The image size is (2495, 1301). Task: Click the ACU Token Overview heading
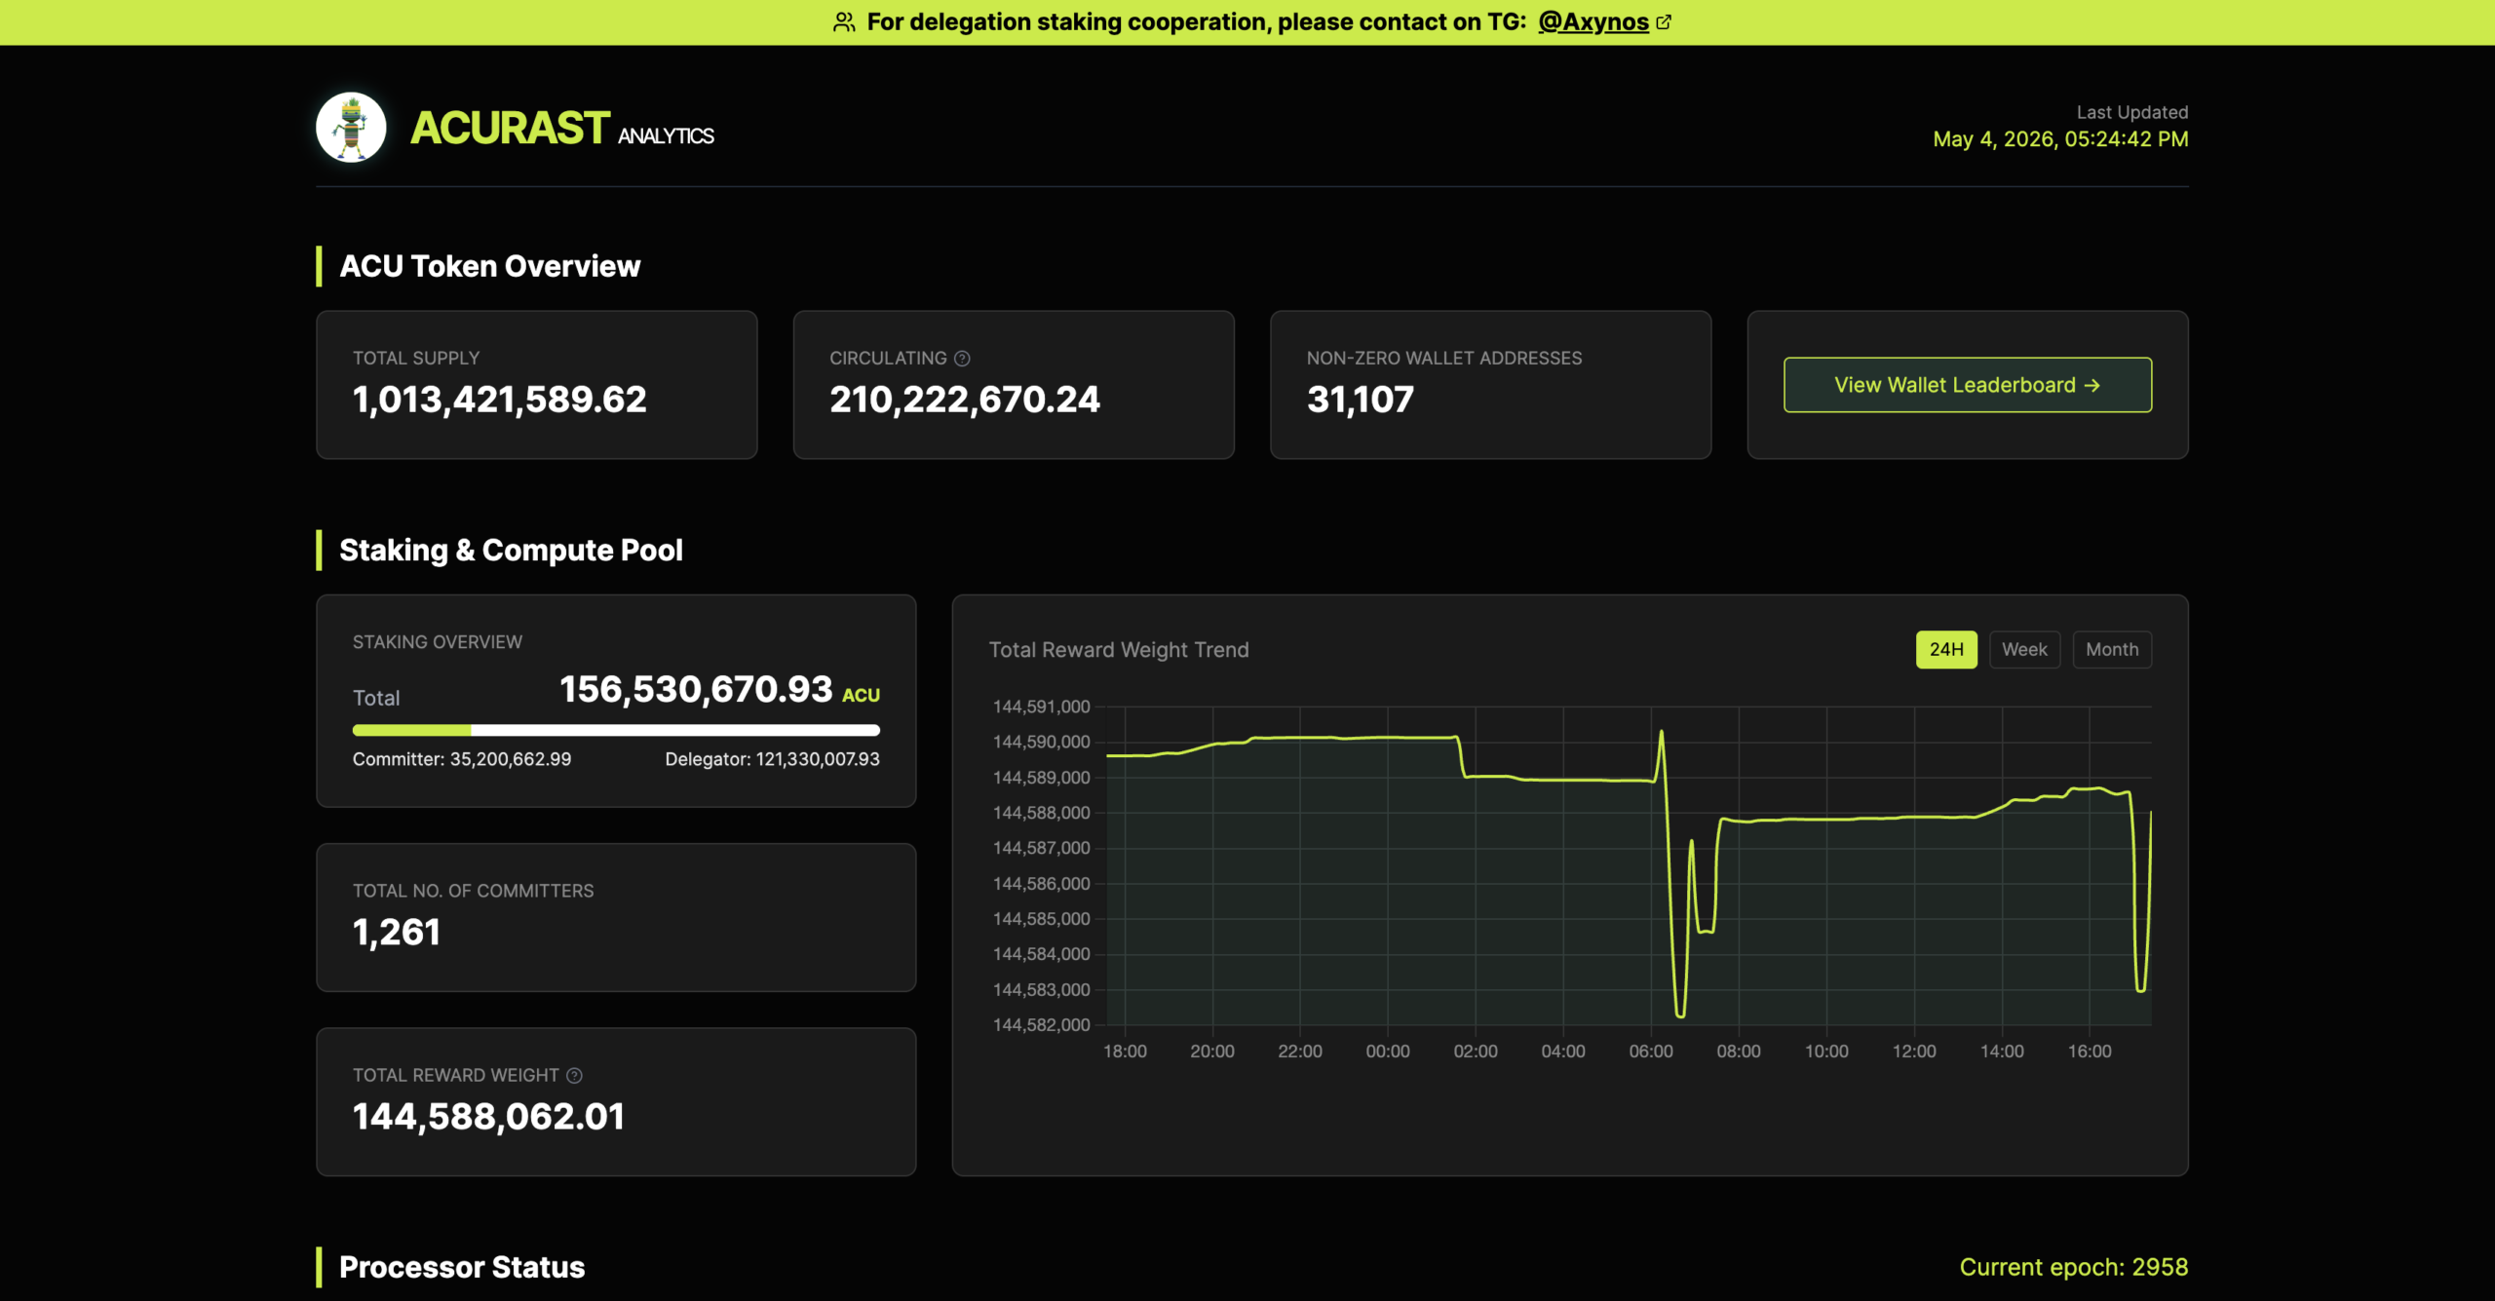coord(489,266)
